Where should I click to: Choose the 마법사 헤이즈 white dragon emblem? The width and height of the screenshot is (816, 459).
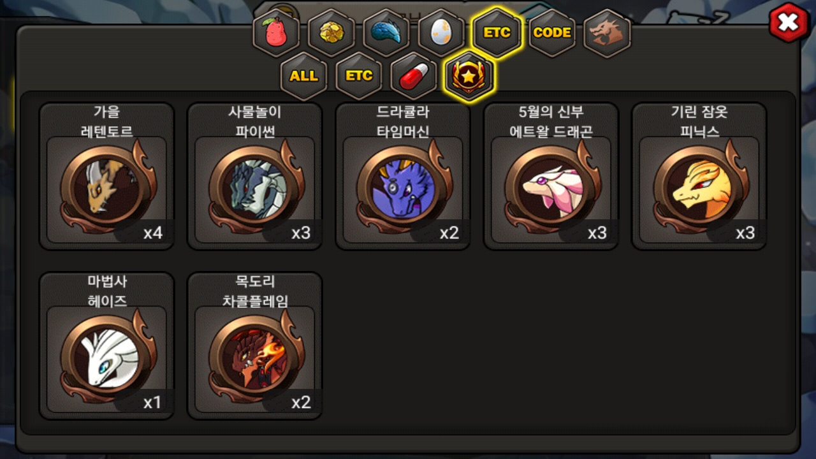click(x=107, y=346)
